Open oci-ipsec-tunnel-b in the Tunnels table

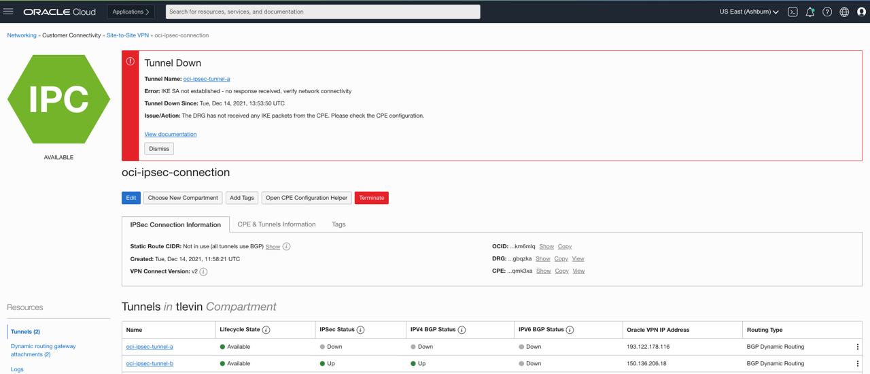(x=150, y=364)
